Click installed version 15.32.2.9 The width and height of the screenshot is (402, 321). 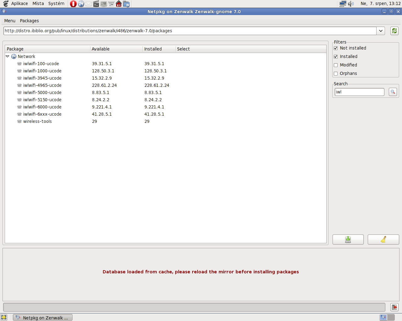(x=154, y=78)
